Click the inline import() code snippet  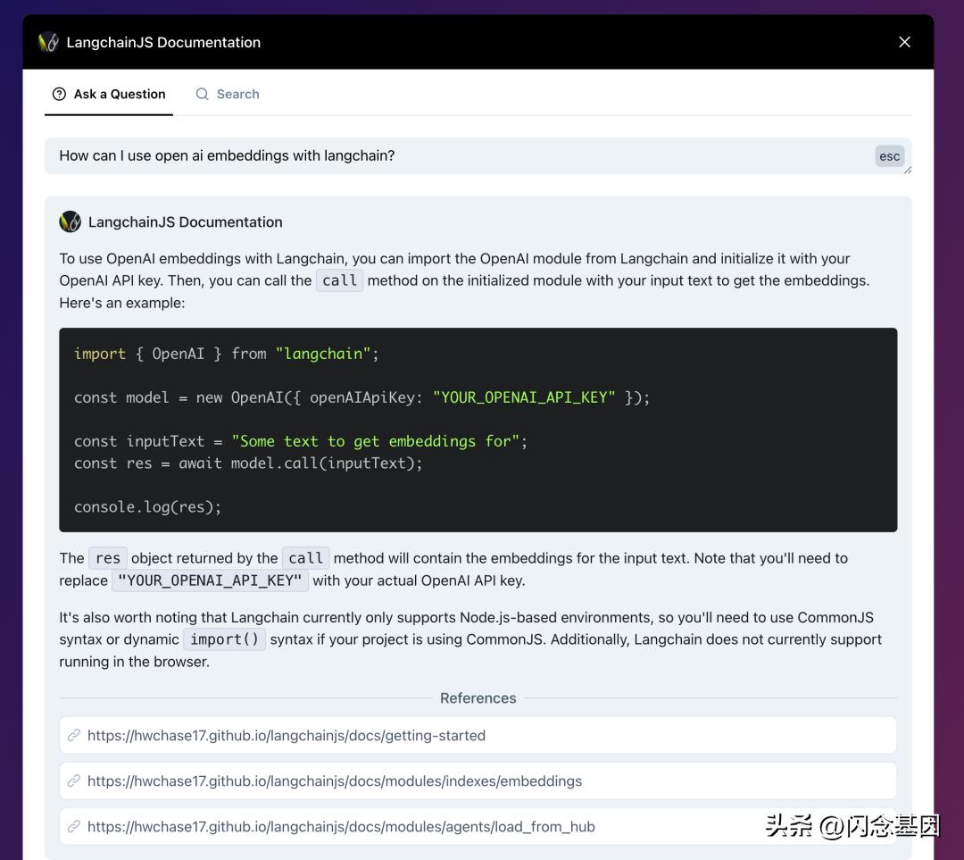224,639
